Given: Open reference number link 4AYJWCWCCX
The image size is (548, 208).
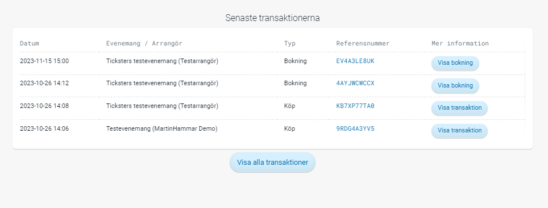Looking at the screenshot, I should 355,83.
